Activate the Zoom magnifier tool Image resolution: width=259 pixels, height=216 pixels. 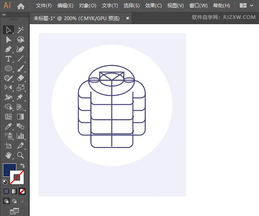tap(20, 155)
